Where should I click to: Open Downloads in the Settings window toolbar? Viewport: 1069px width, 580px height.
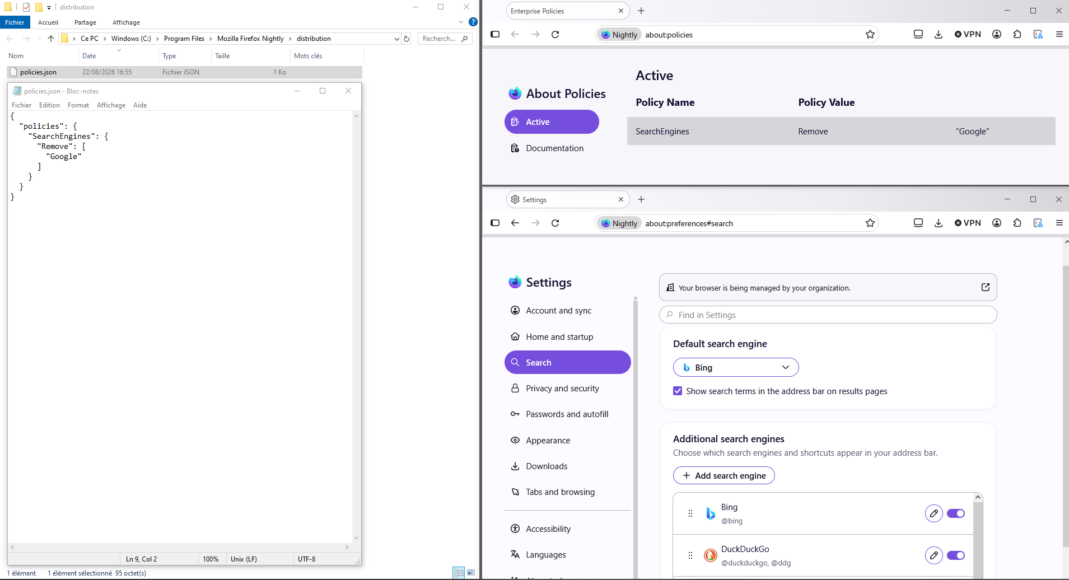click(939, 223)
